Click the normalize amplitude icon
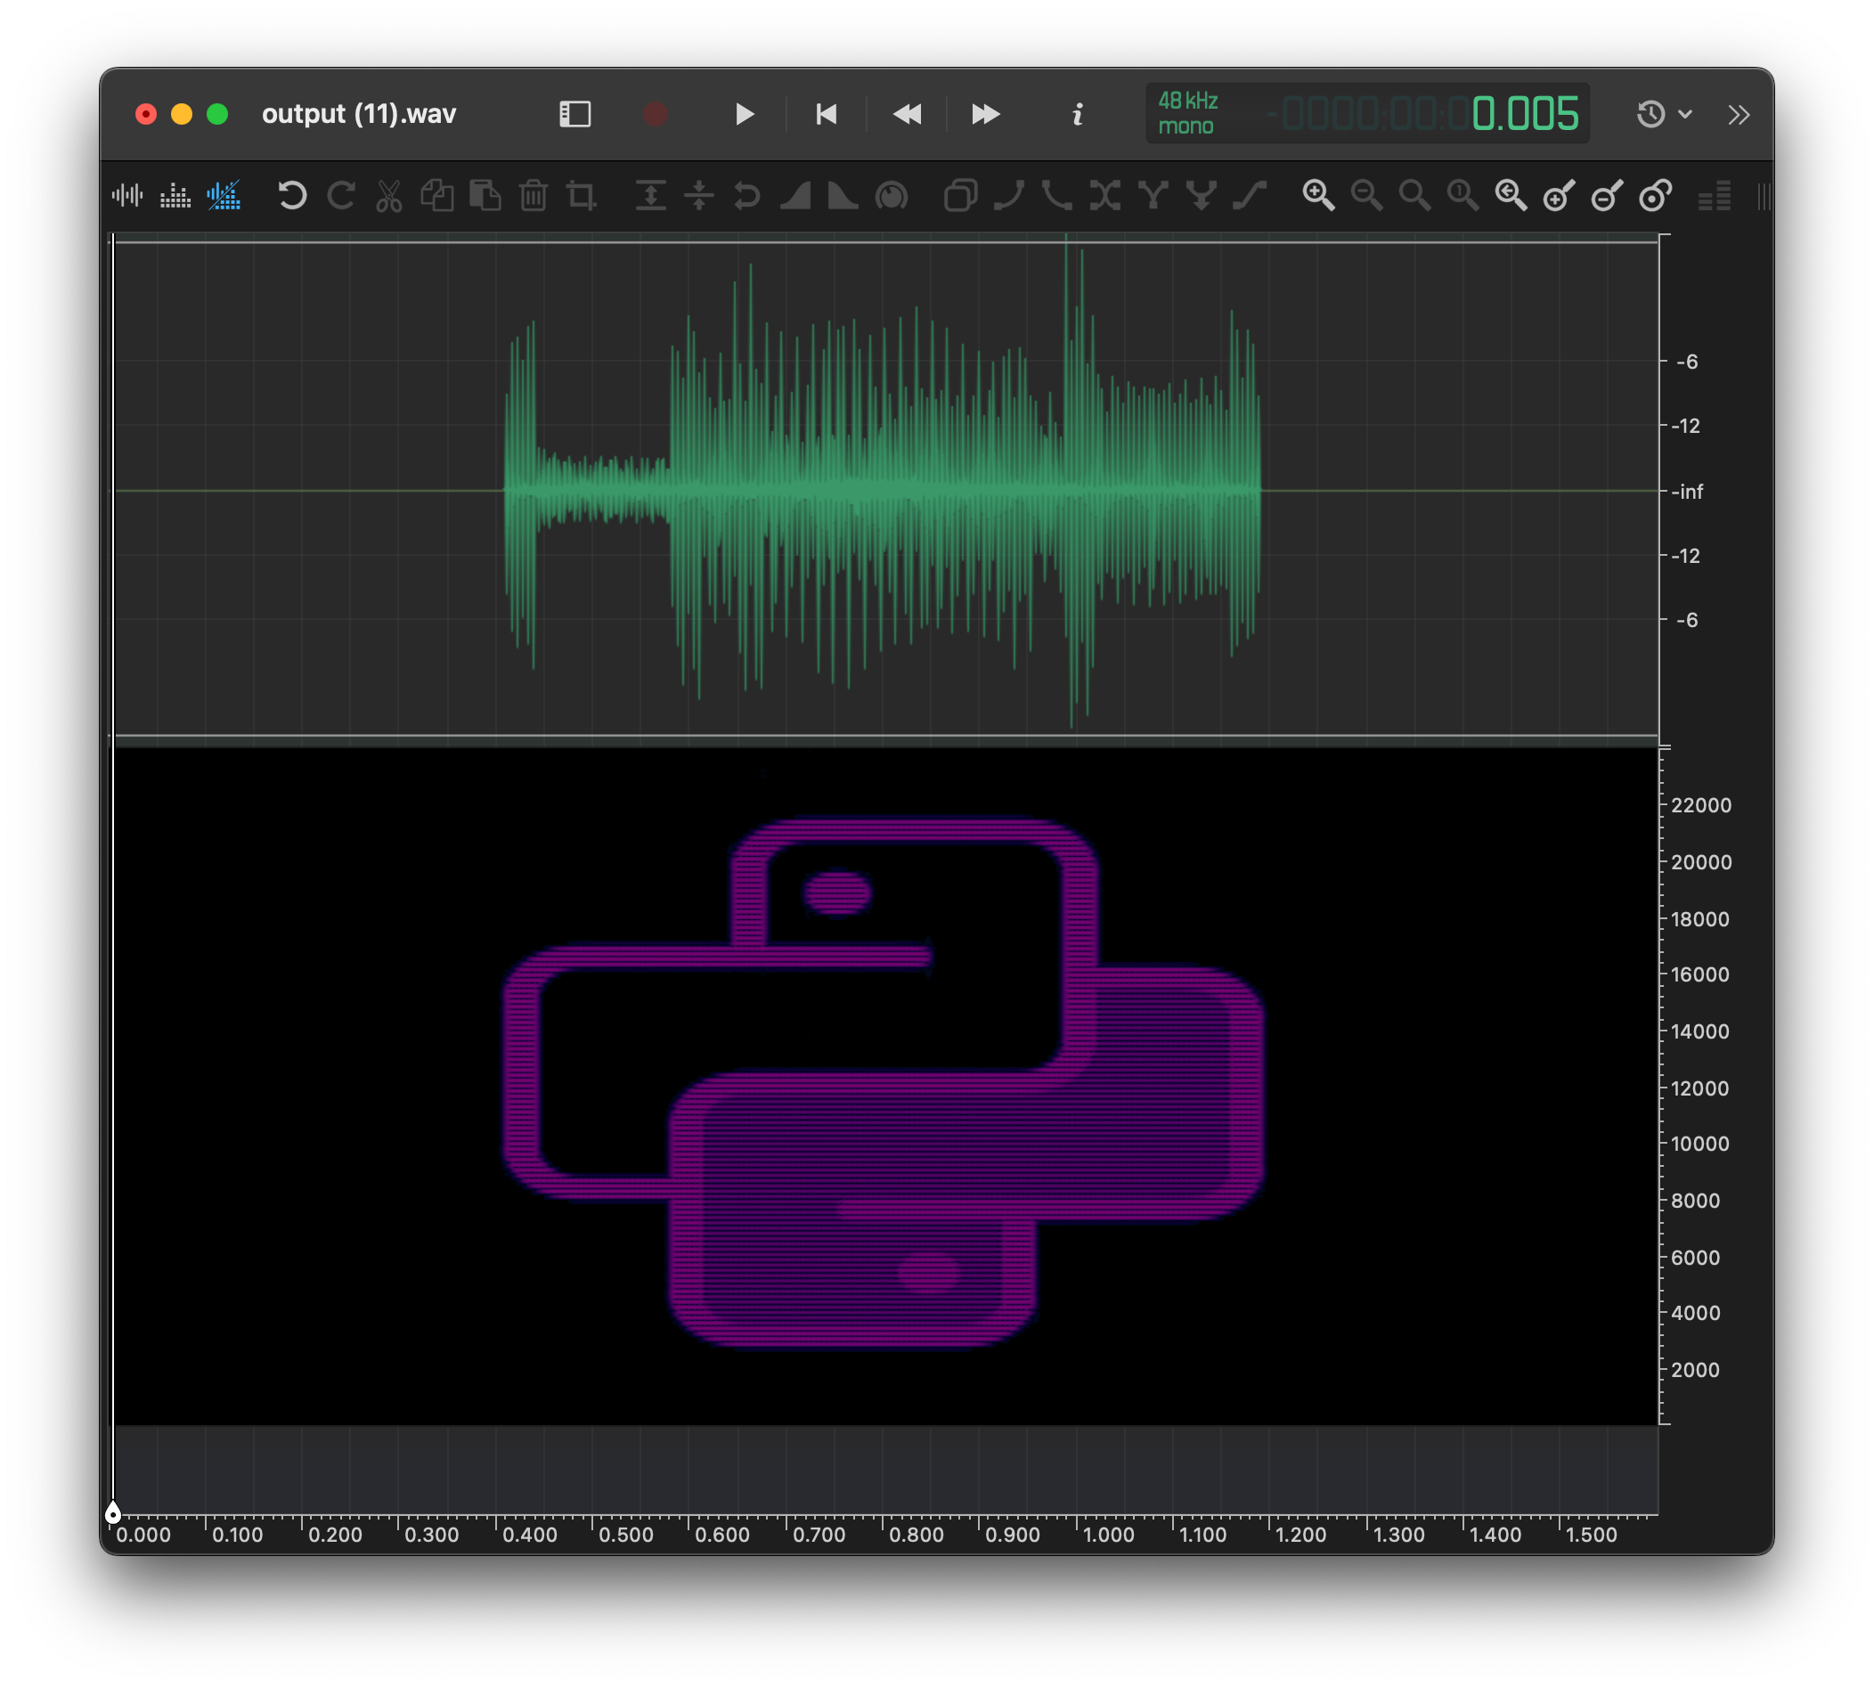Screen dimensions: 1874x1687 pyautogui.click(x=650, y=196)
